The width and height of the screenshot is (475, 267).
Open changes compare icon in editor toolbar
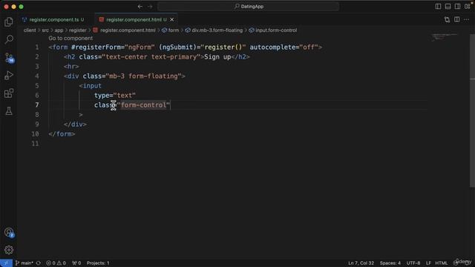pos(447,20)
